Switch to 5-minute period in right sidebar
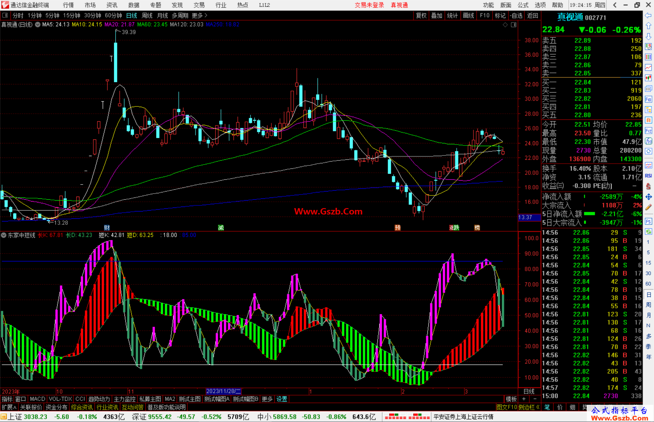 point(648,252)
